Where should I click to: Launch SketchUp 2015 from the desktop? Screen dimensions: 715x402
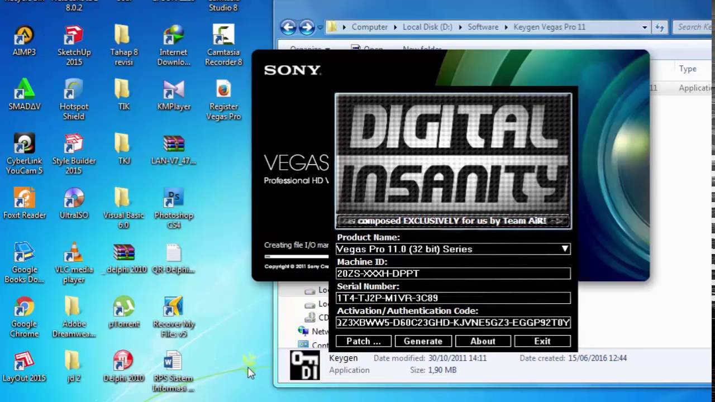pos(74,46)
